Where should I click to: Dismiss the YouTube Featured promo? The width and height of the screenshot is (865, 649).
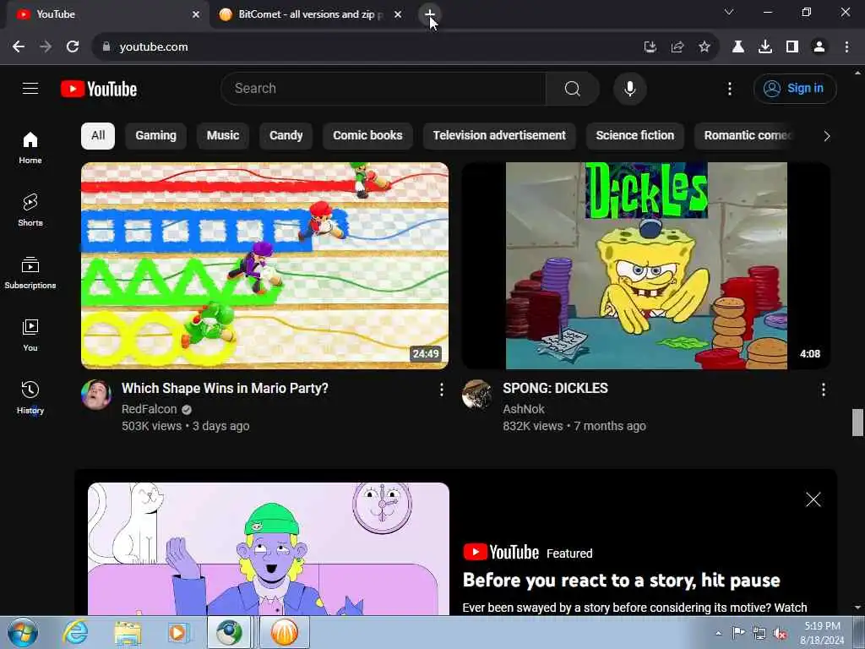point(813,499)
